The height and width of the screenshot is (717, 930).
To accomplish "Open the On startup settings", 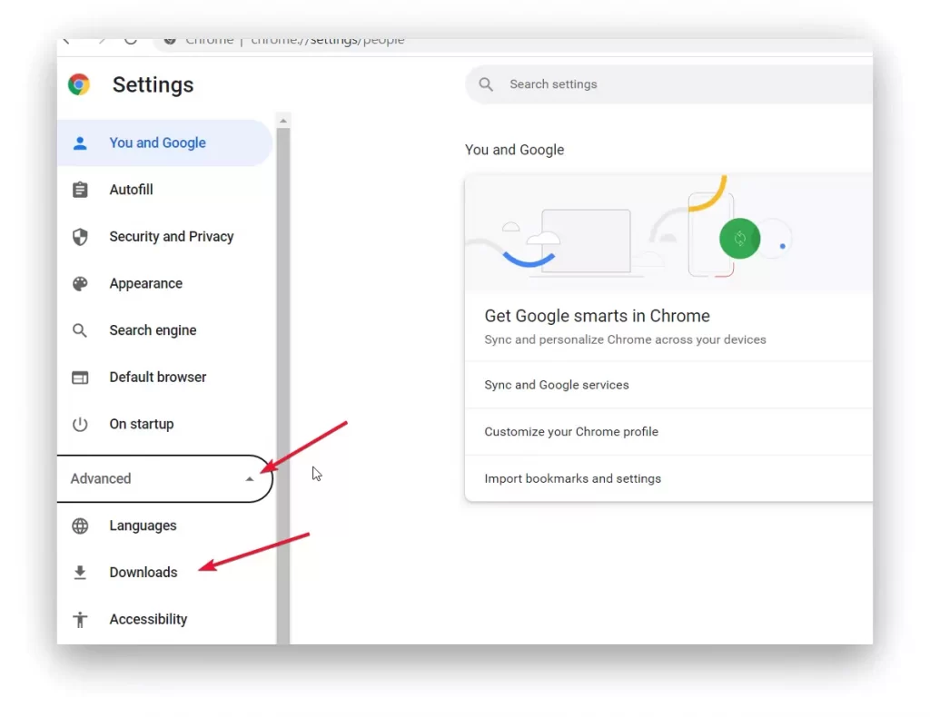I will (x=165, y=424).
